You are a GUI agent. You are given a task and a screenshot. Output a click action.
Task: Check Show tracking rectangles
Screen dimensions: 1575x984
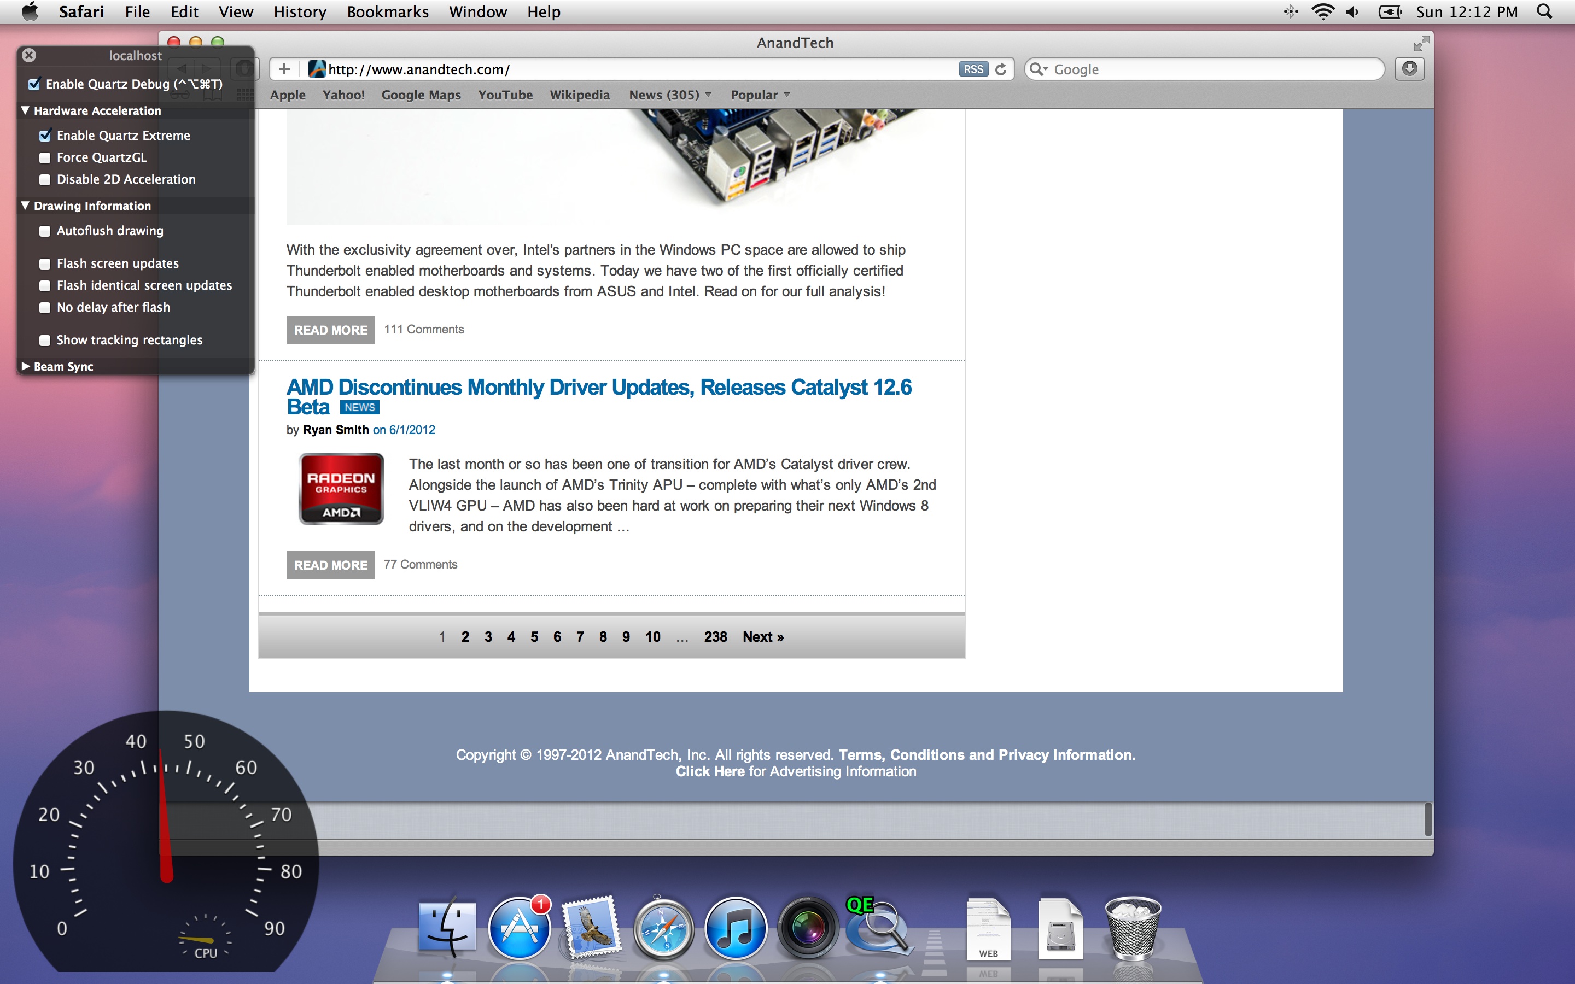click(45, 341)
